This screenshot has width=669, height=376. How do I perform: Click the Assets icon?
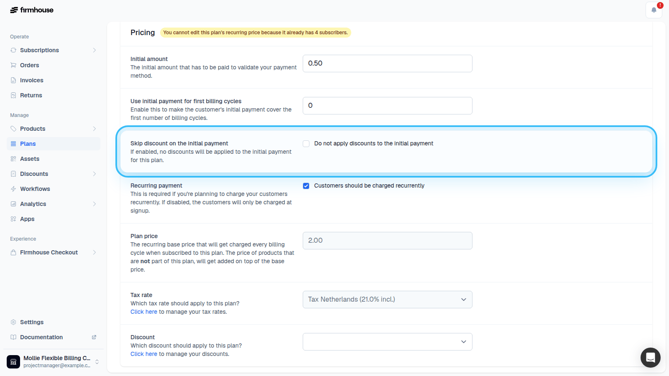(x=13, y=159)
